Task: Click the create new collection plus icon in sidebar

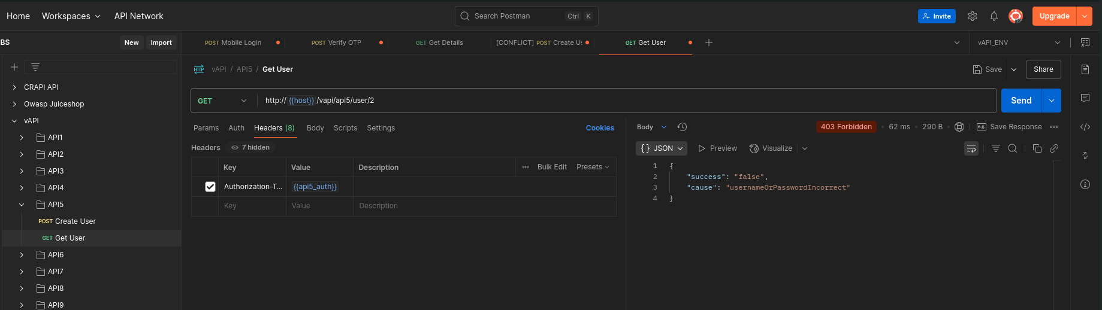Action: (x=14, y=67)
